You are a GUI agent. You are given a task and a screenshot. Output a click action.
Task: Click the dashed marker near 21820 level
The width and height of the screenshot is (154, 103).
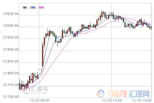[40, 70]
